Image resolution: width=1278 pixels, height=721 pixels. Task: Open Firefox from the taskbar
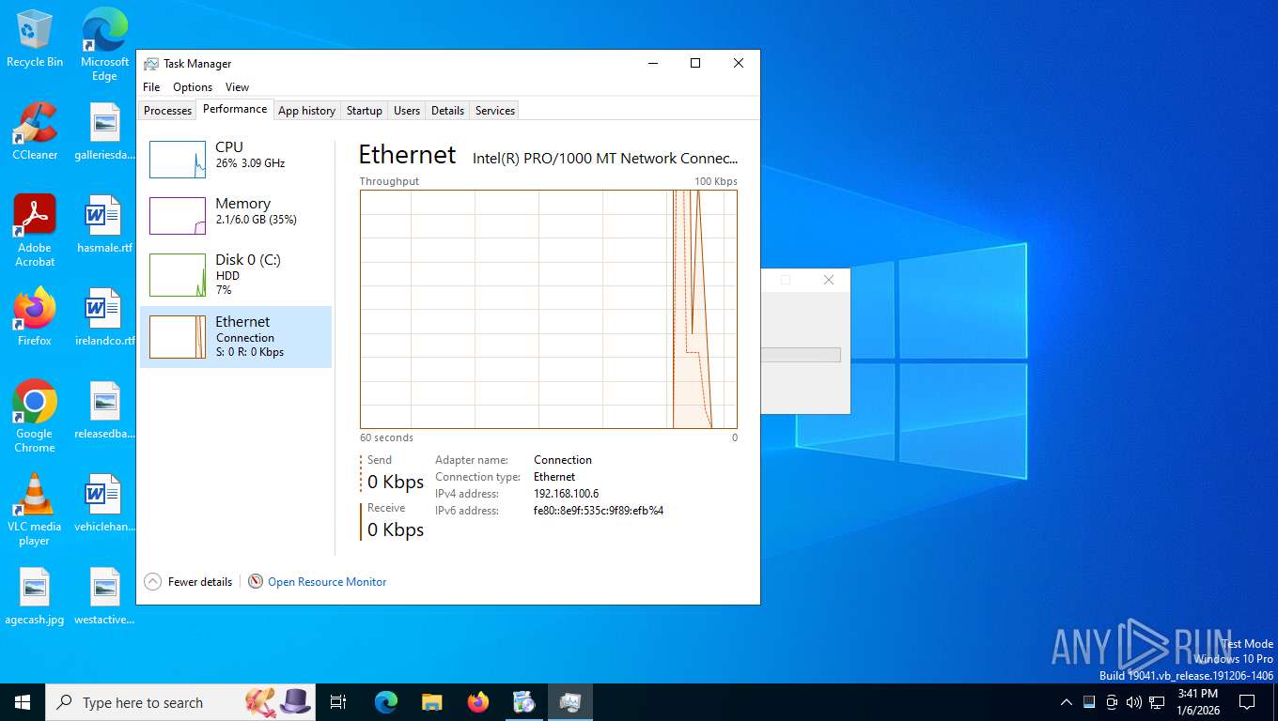pyautogui.click(x=478, y=702)
